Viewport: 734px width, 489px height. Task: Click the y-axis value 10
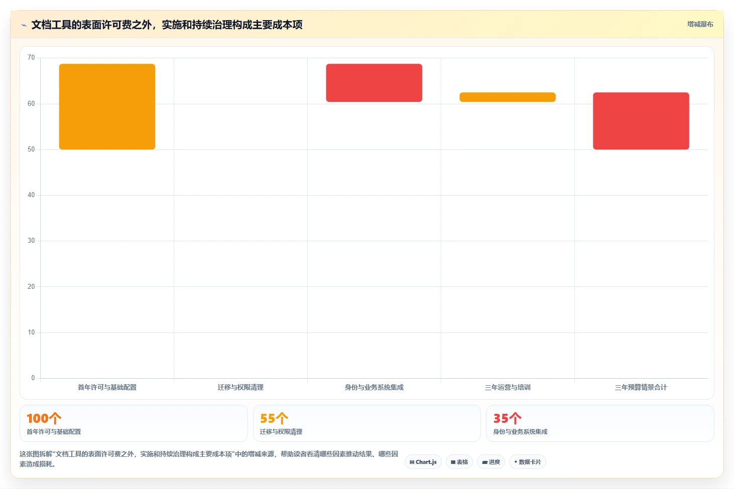[31, 333]
